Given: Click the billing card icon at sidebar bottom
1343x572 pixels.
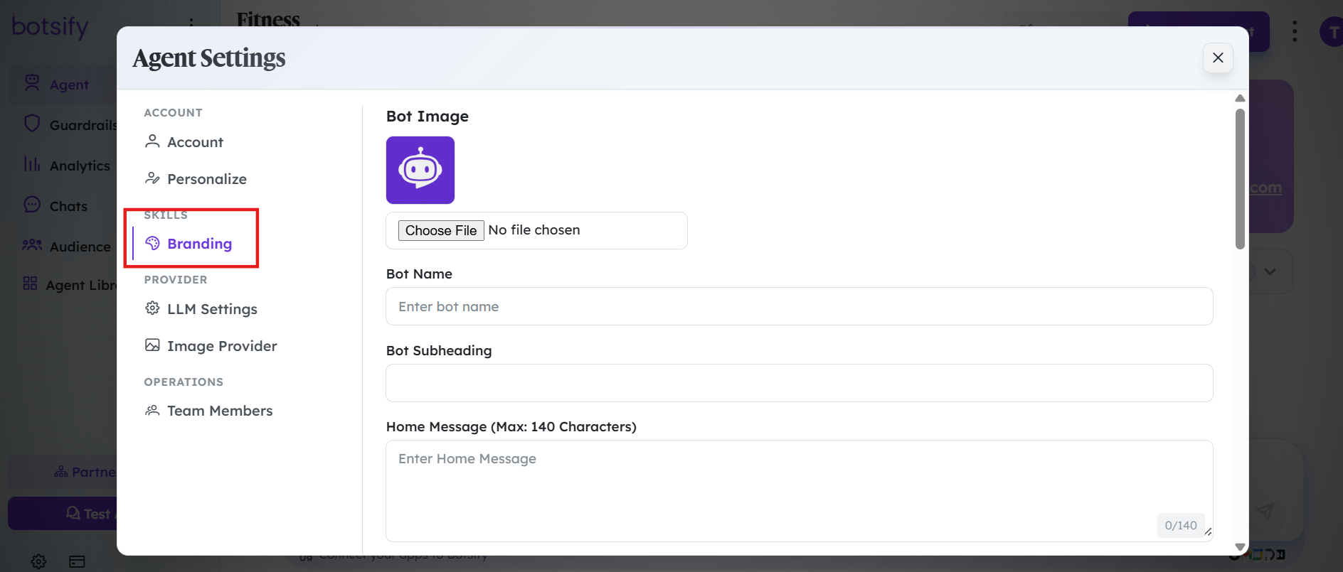Looking at the screenshot, I should [x=77, y=561].
